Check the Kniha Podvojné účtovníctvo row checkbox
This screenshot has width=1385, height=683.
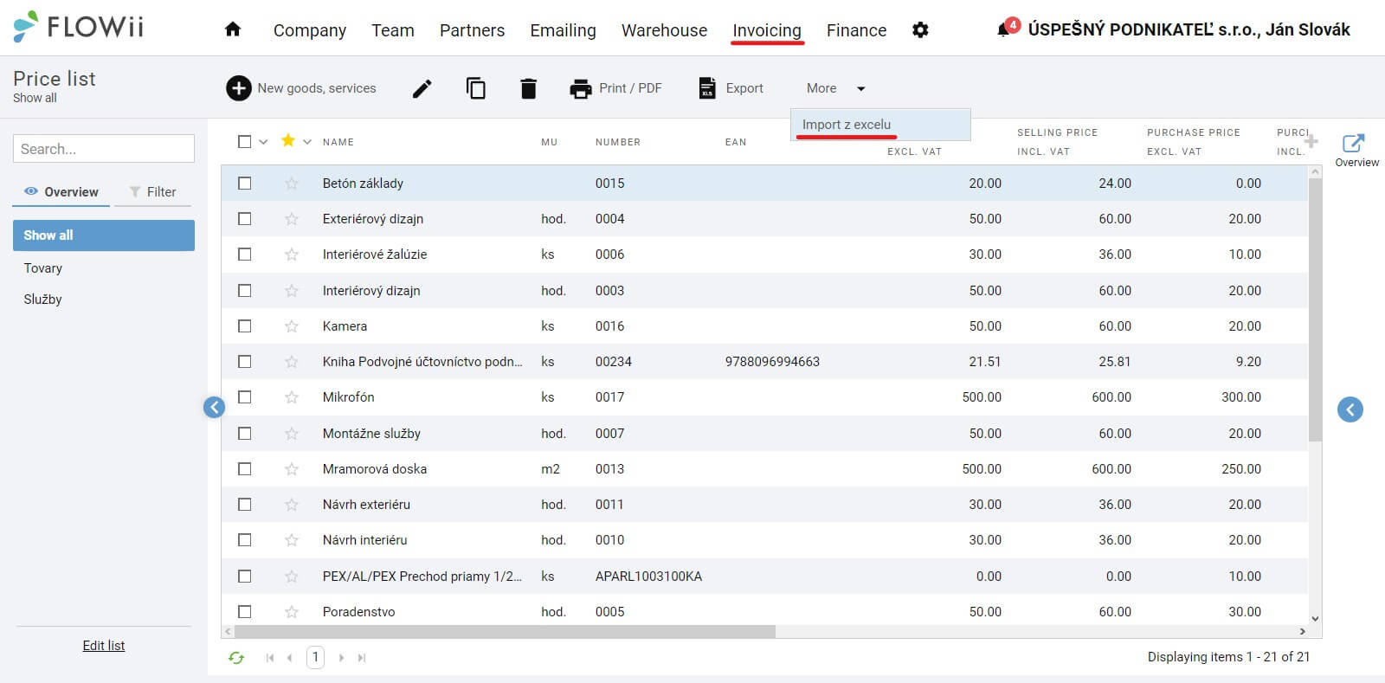[245, 362]
